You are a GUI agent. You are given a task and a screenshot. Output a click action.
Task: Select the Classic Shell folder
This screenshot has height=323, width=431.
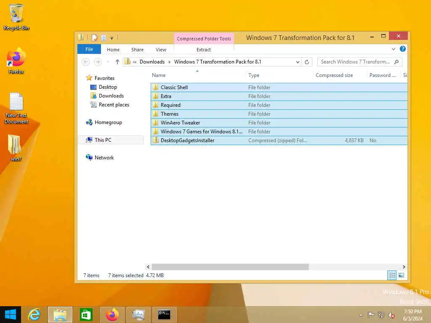pos(279,87)
